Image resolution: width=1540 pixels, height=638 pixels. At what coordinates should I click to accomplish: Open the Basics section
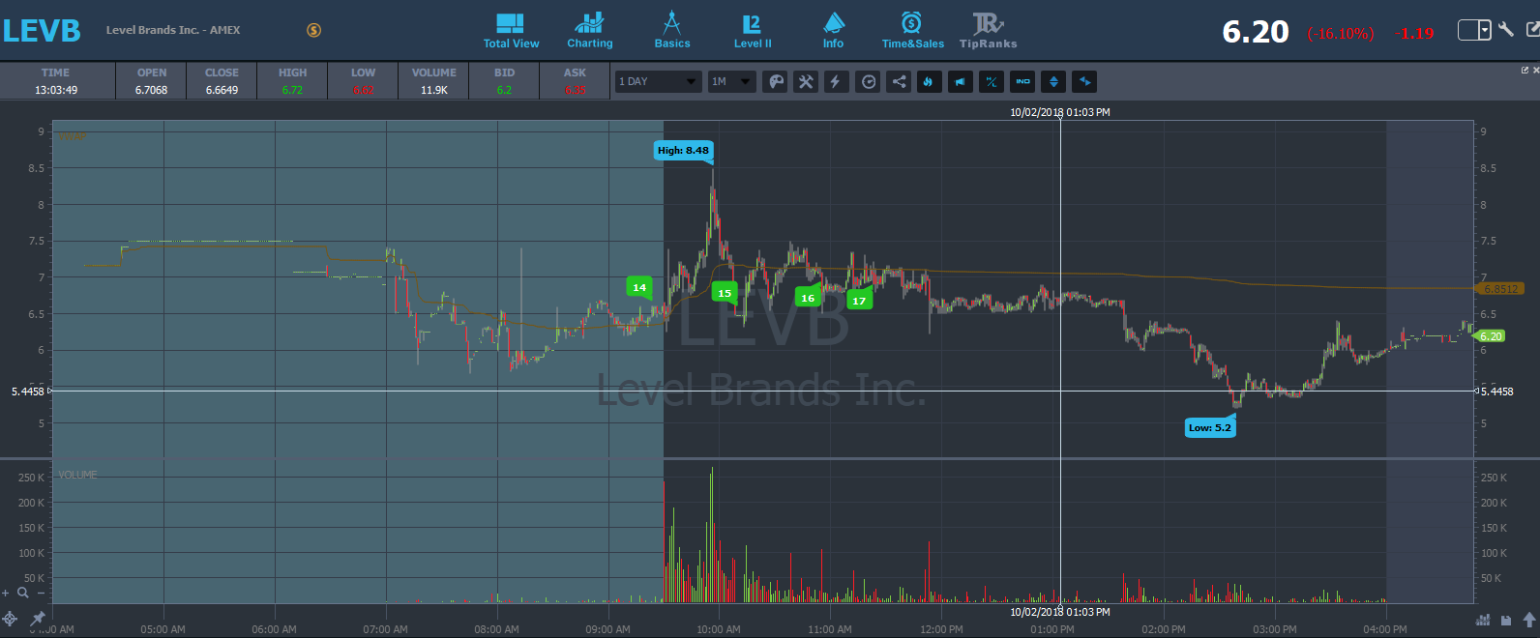tap(672, 31)
